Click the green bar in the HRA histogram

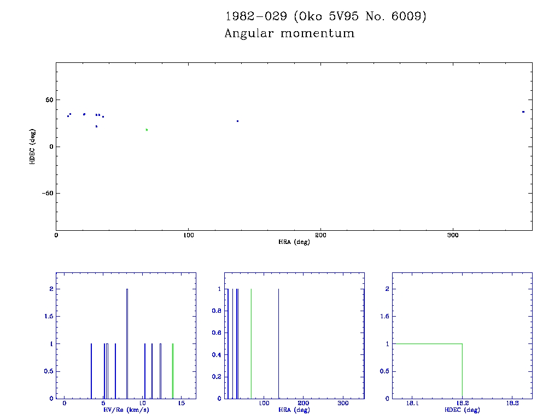click(x=251, y=343)
